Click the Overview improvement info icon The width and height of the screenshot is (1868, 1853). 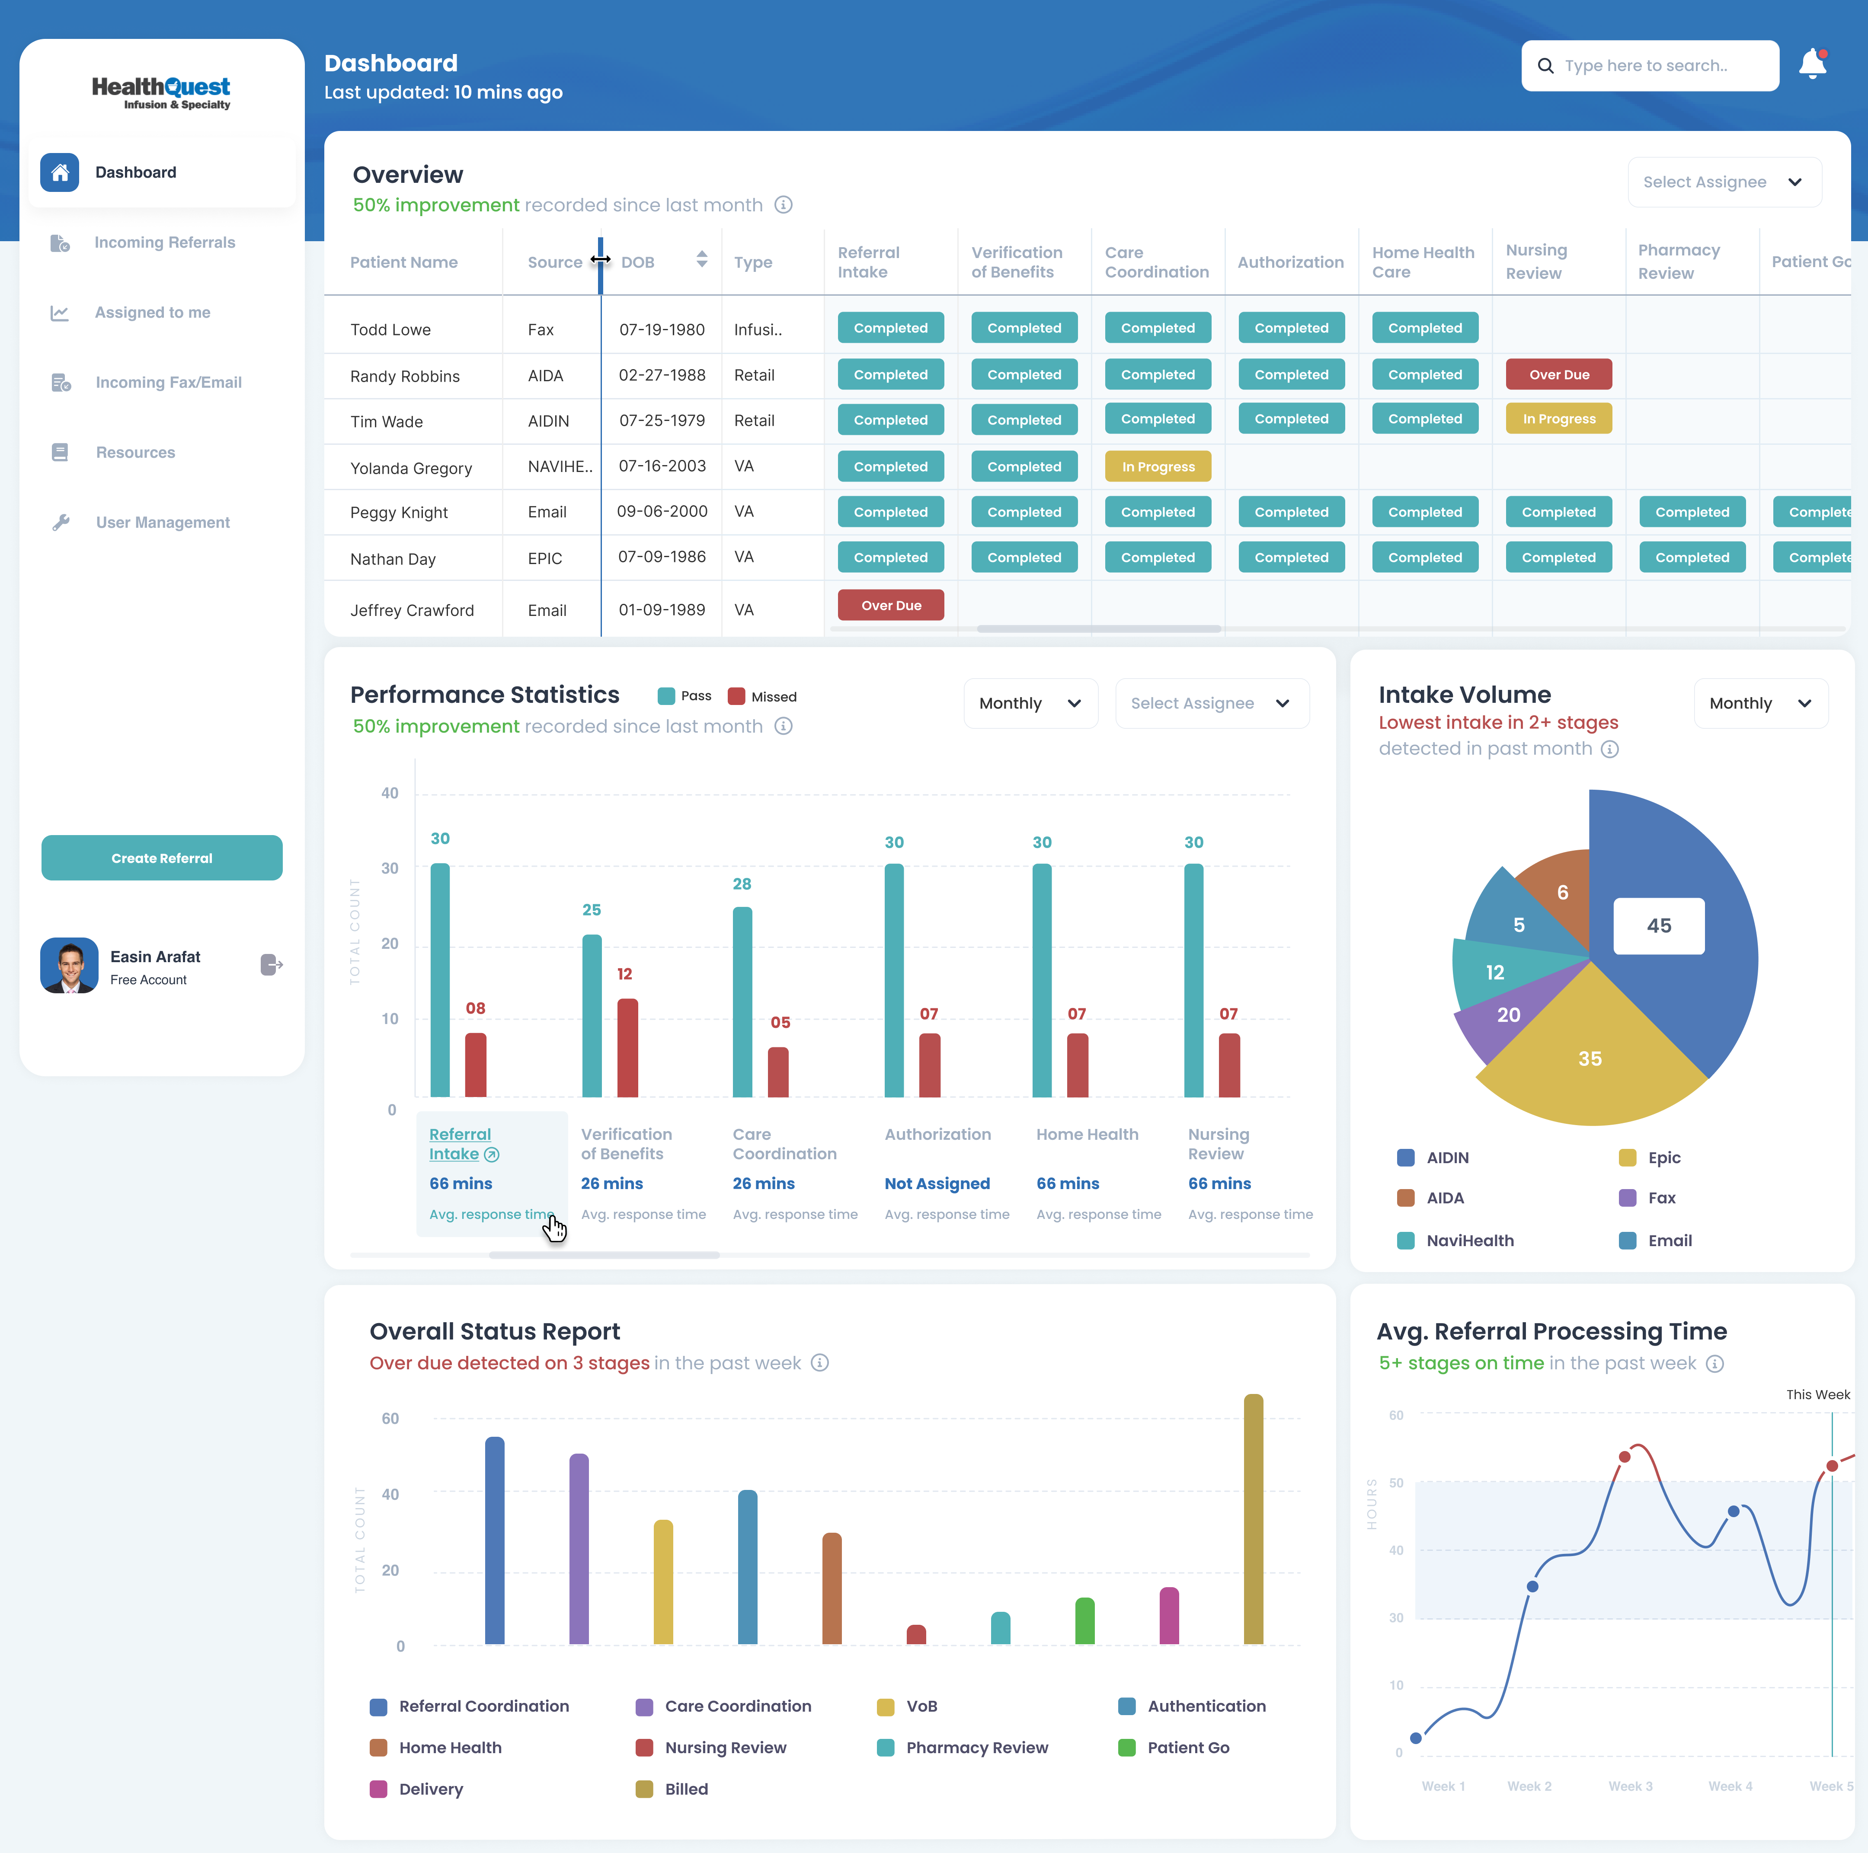click(784, 205)
